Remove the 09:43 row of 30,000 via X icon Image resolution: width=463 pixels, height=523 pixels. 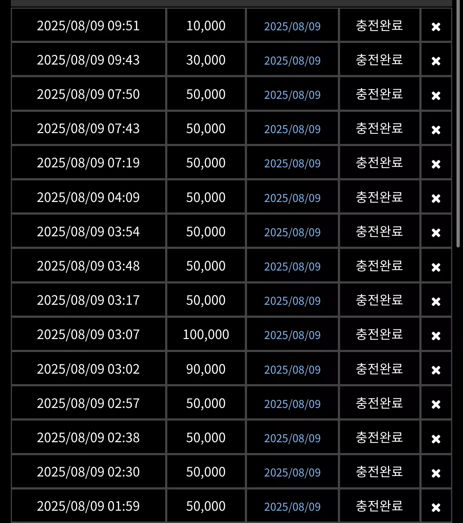click(436, 61)
